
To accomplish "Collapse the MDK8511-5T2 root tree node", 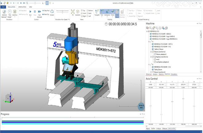I will 147,31.
